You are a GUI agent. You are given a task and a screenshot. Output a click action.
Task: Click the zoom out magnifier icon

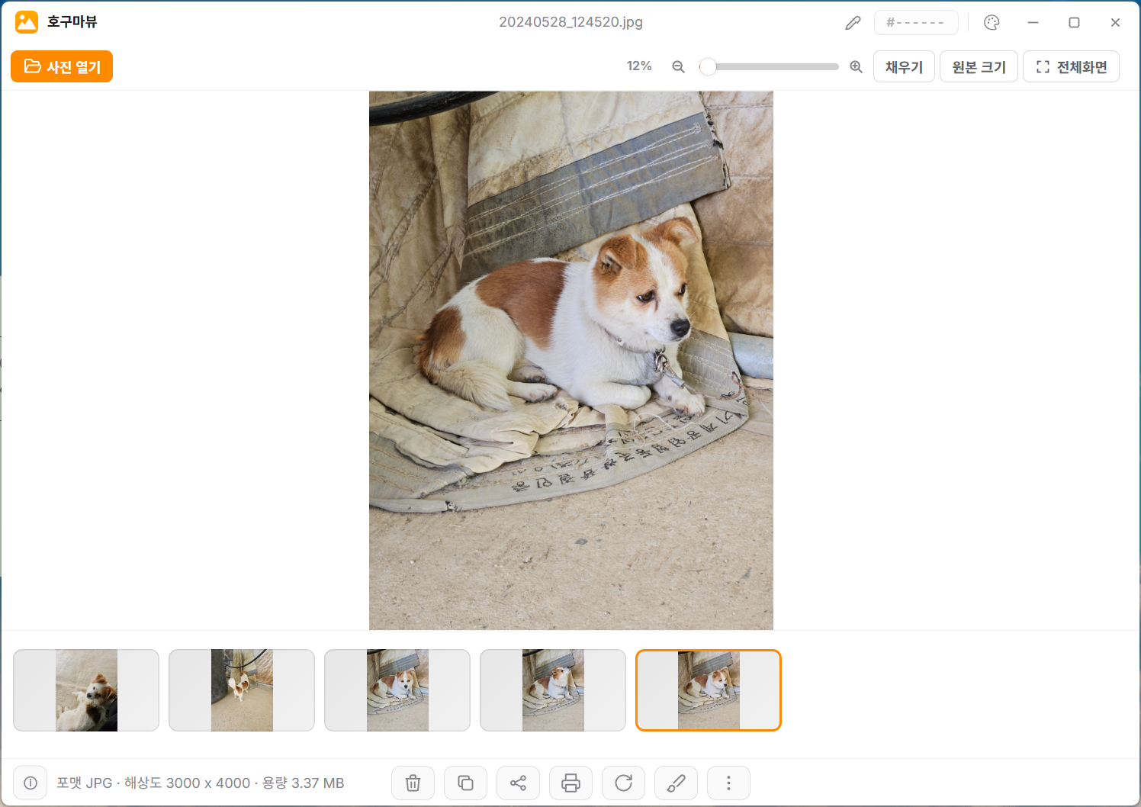tap(678, 67)
